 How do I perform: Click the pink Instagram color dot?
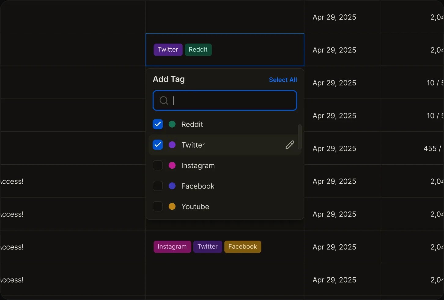point(172,165)
